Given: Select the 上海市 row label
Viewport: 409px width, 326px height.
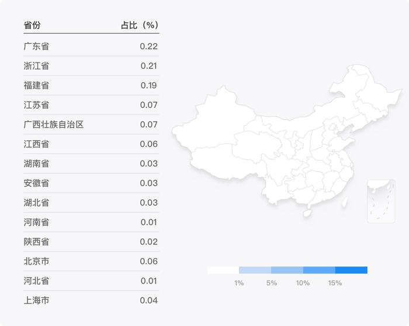Looking at the screenshot, I should pos(36,300).
